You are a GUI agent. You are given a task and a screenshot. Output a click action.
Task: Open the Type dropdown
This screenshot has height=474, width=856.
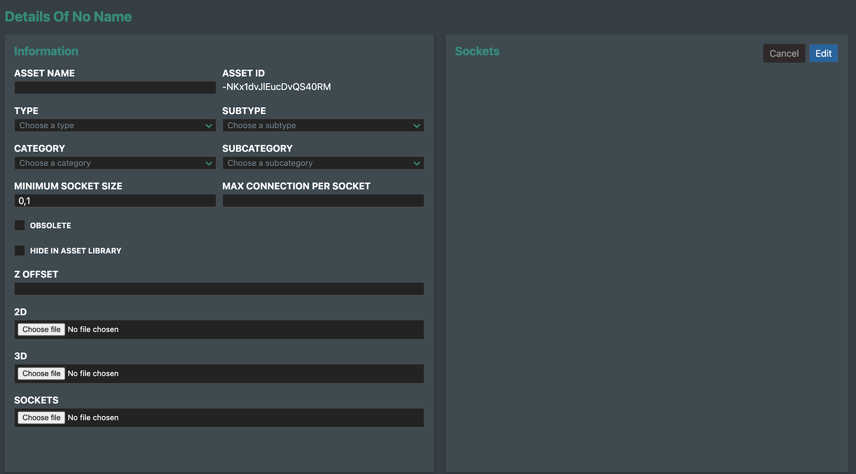(x=115, y=125)
